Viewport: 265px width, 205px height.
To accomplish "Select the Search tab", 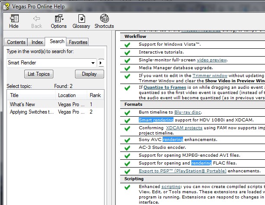I will [x=57, y=41].
